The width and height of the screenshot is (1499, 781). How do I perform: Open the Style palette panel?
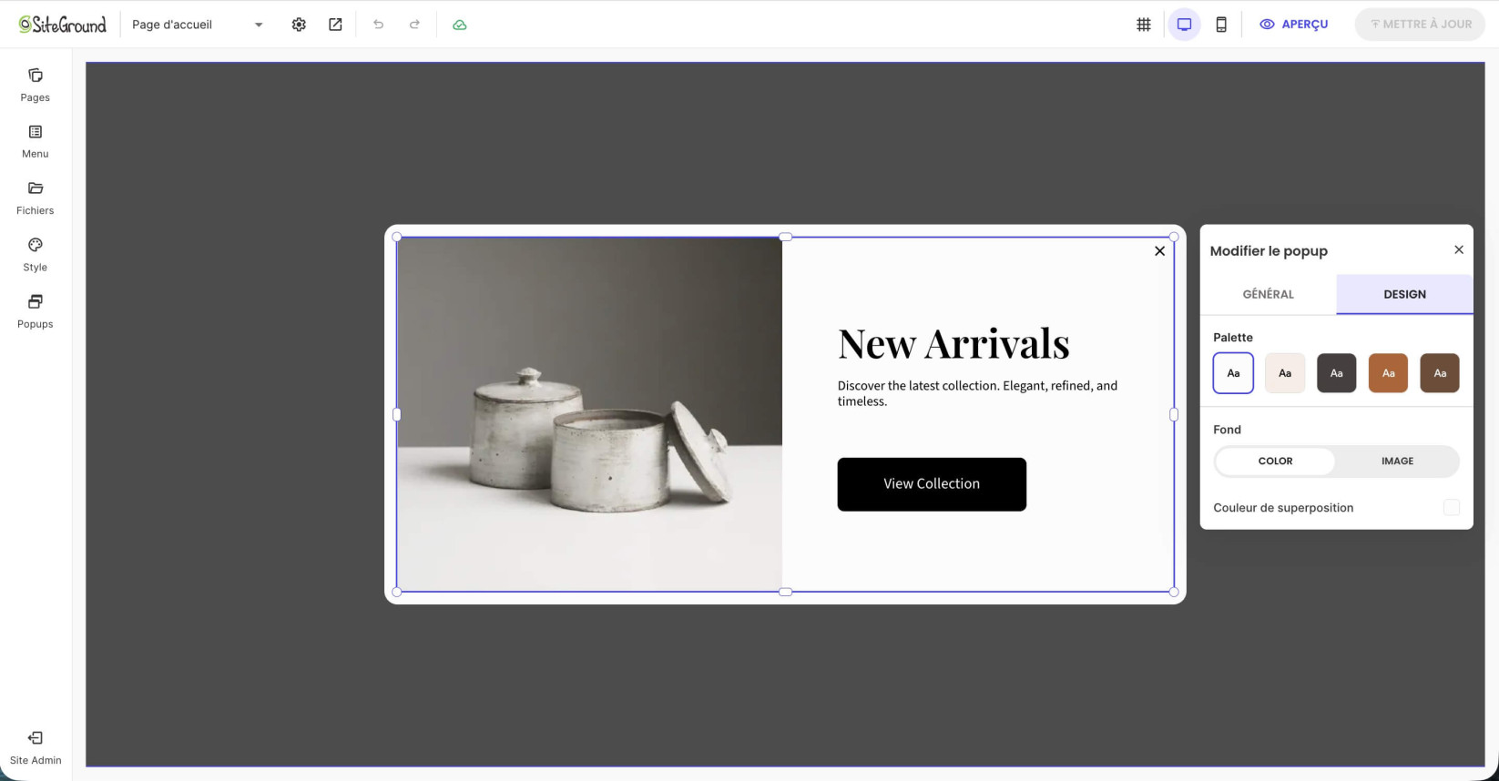(x=36, y=255)
